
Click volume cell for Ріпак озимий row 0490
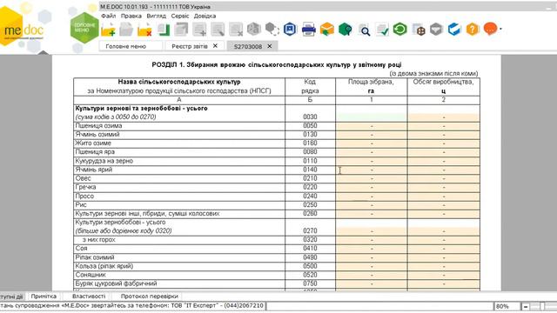click(444, 257)
